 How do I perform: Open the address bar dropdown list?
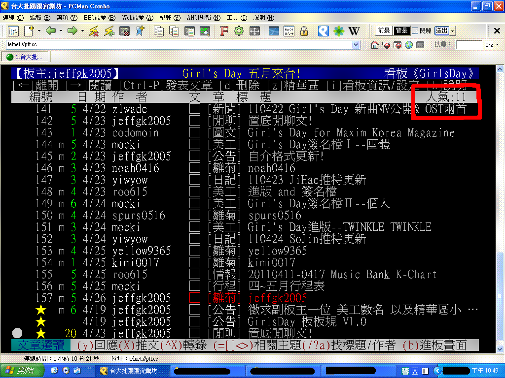pyautogui.click(x=356, y=45)
